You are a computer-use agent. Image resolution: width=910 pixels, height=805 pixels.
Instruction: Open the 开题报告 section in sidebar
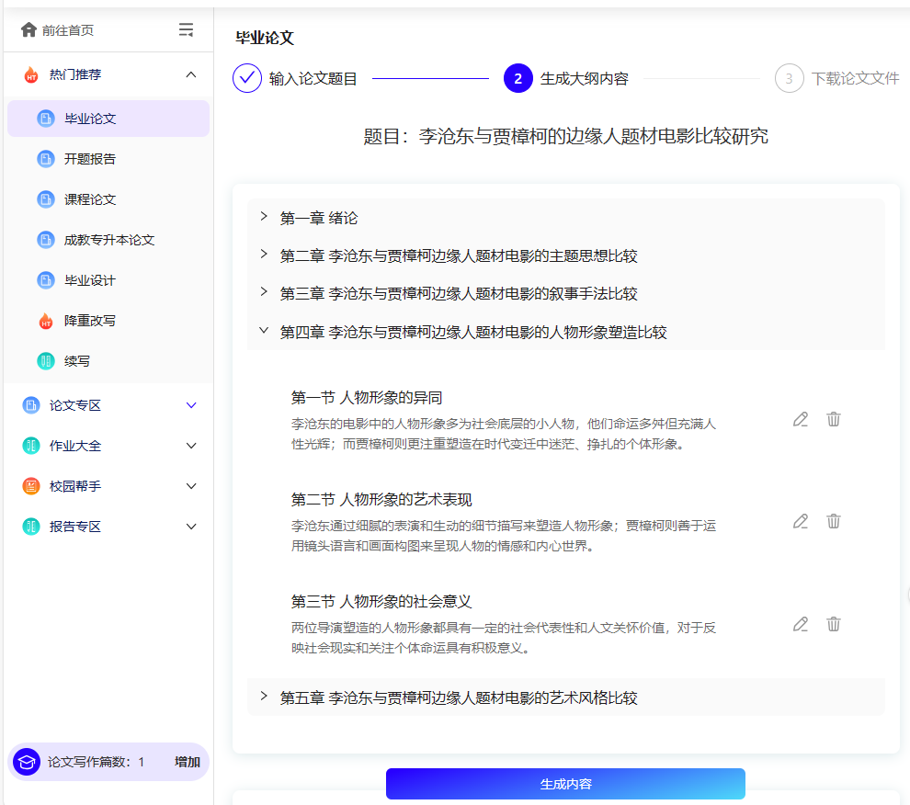tap(46, 158)
